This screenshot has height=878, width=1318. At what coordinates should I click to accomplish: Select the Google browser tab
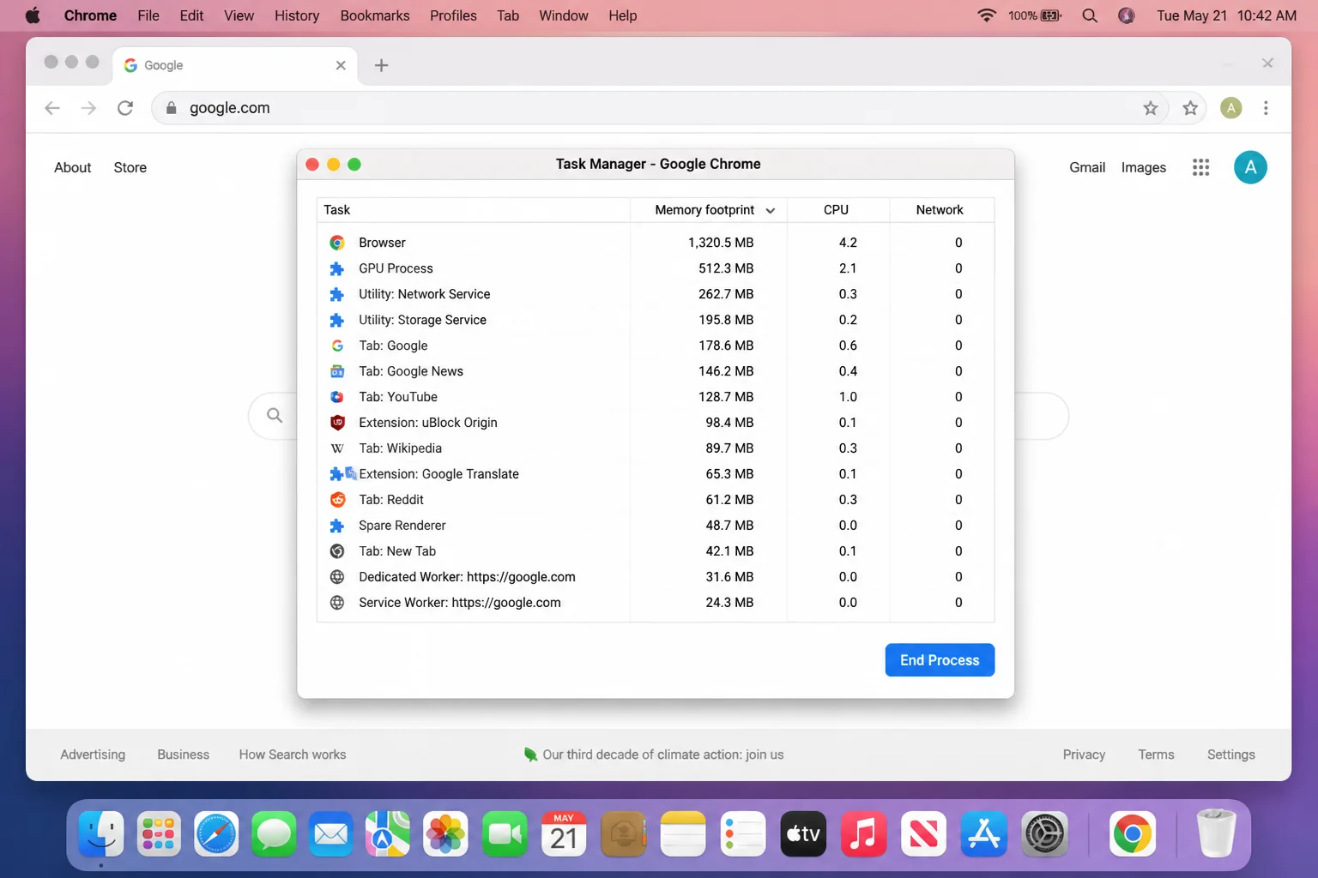pyautogui.click(x=235, y=65)
